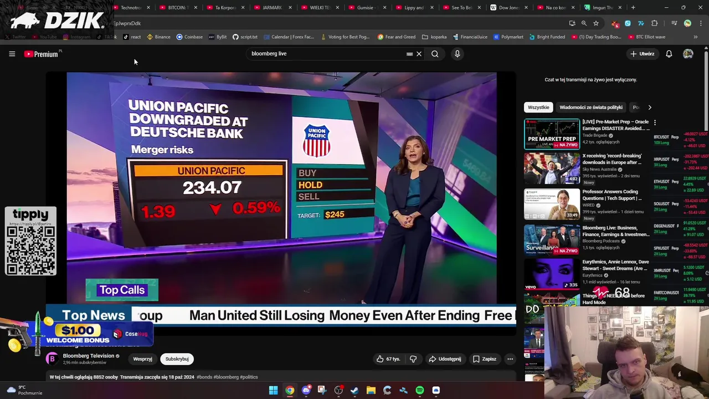Image resolution: width=709 pixels, height=399 pixels.
Task: Open the Chrome profile avatar
Action: tap(687, 23)
